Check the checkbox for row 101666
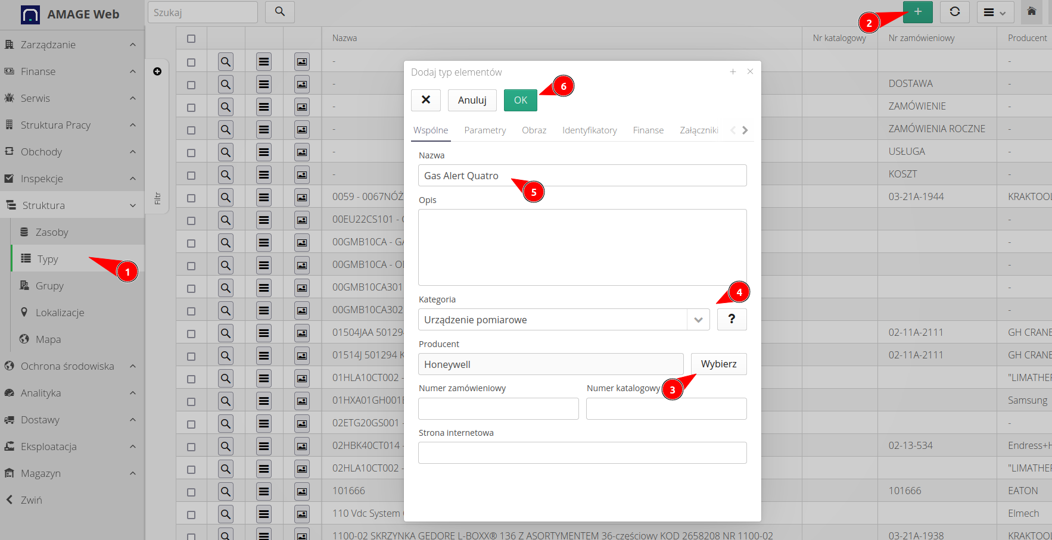This screenshot has width=1052, height=540. [191, 492]
